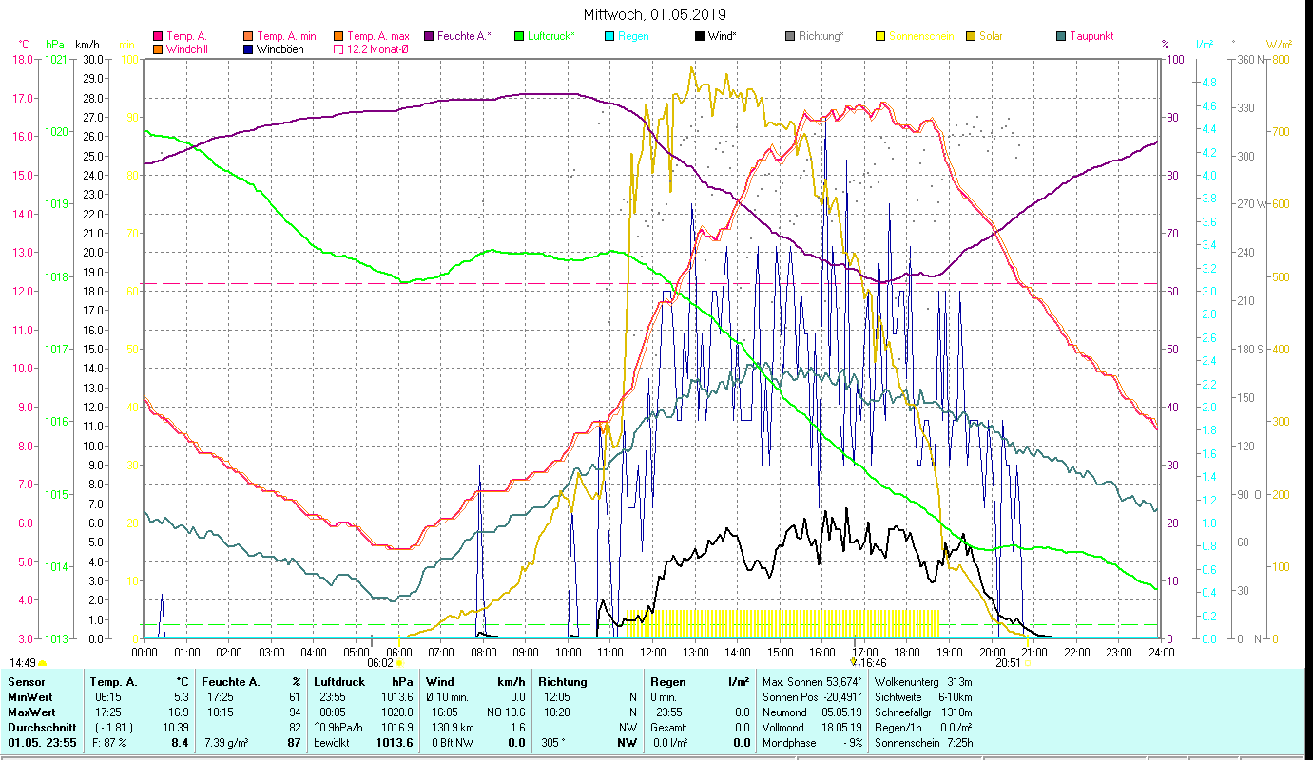Click the 'Neumond 05.05.19' entry
Screen dimensions: 1313x760
813,712
